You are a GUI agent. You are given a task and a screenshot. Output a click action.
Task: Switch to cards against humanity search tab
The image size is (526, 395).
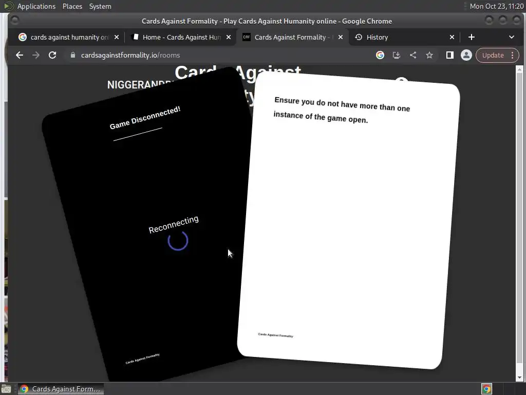(69, 37)
